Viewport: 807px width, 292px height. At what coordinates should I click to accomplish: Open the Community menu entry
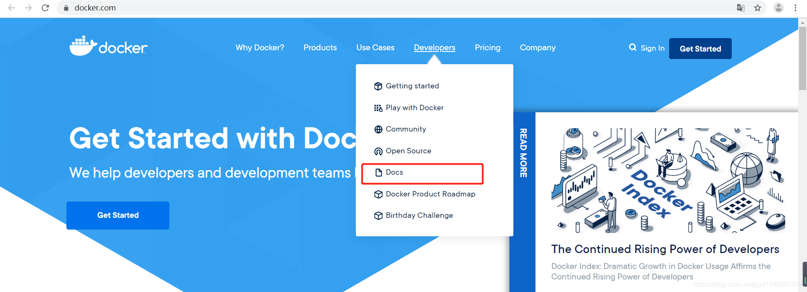point(406,129)
